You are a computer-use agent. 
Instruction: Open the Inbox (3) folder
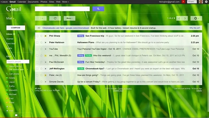tap(11, 34)
